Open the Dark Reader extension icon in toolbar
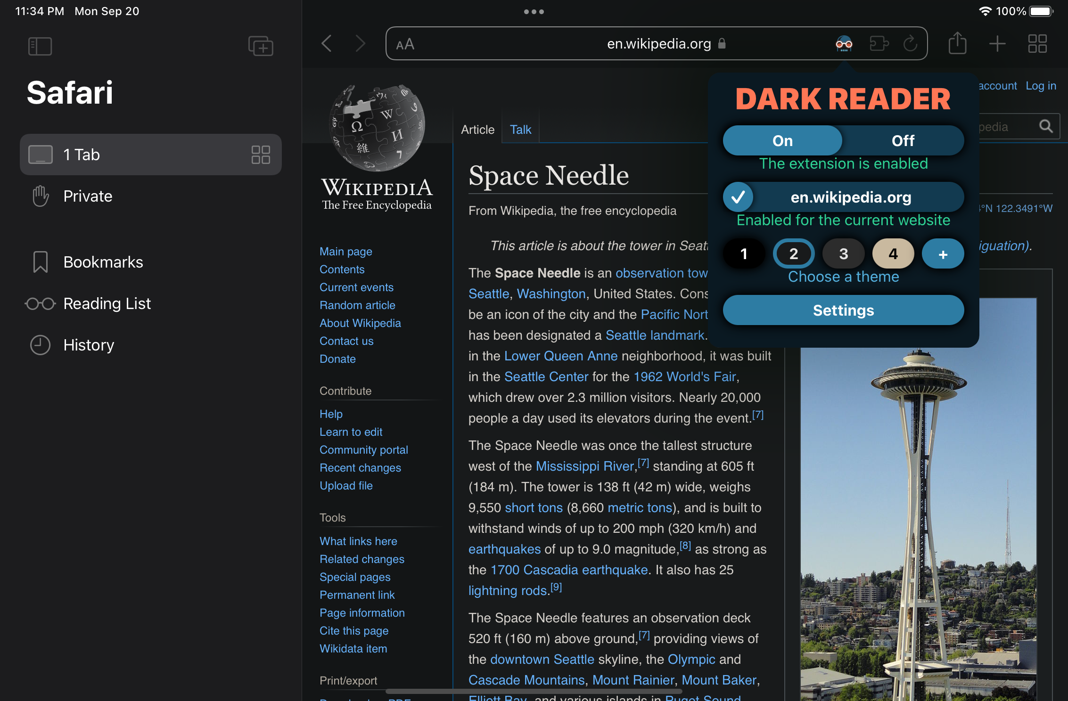This screenshot has height=701, width=1068. pos(844,44)
